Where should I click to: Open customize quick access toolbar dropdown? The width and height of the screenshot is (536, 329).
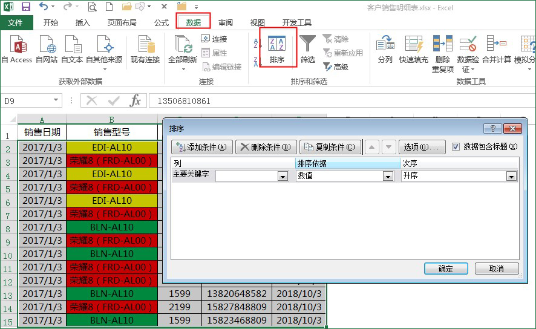click(x=196, y=7)
